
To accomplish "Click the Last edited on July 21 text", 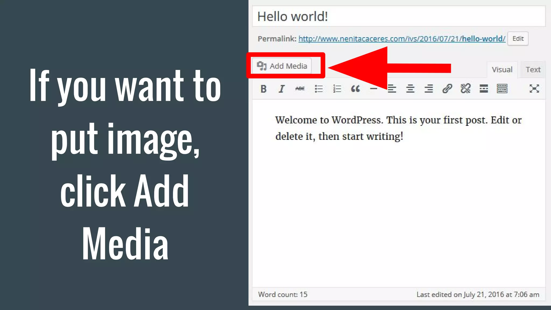I will (x=478, y=294).
